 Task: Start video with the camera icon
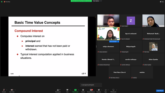[12, 90]
